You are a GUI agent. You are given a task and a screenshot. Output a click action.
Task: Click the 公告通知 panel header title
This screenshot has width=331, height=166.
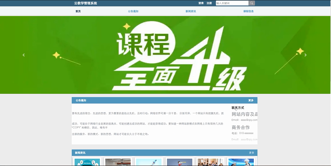[x=81, y=100]
